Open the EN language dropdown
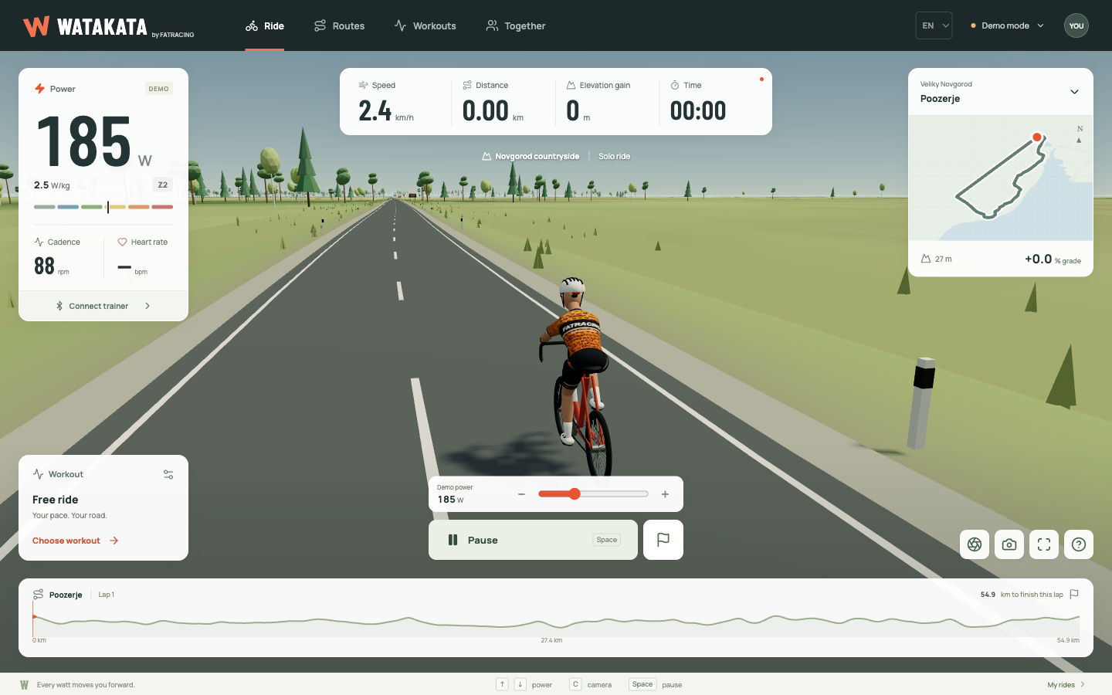 coord(934,25)
